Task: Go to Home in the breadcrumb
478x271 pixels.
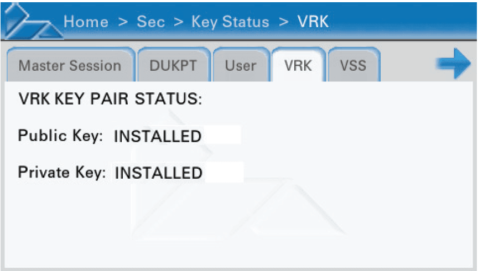Action: (x=86, y=22)
